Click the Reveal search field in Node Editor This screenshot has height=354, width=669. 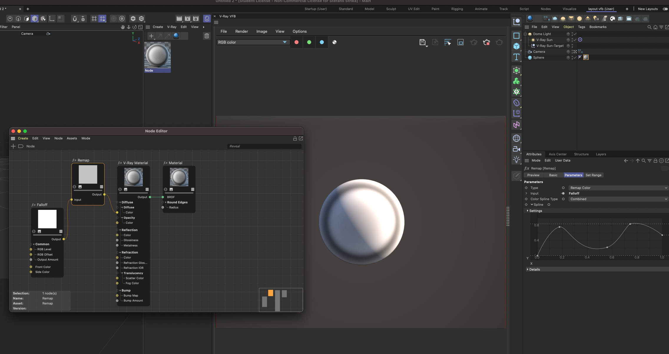(x=264, y=146)
